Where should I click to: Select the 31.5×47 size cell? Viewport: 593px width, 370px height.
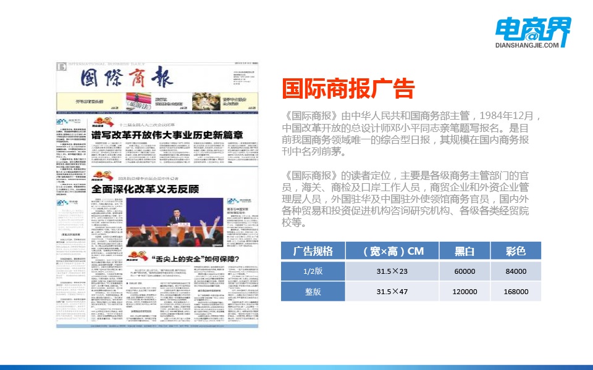pyautogui.click(x=392, y=292)
